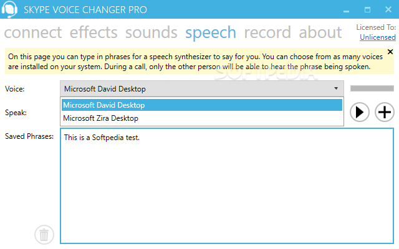
Task: Minimize the Skype Voice Changer window
Action: click(346, 10)
